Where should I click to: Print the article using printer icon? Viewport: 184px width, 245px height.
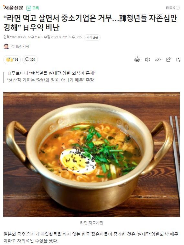tap(178, 60)
